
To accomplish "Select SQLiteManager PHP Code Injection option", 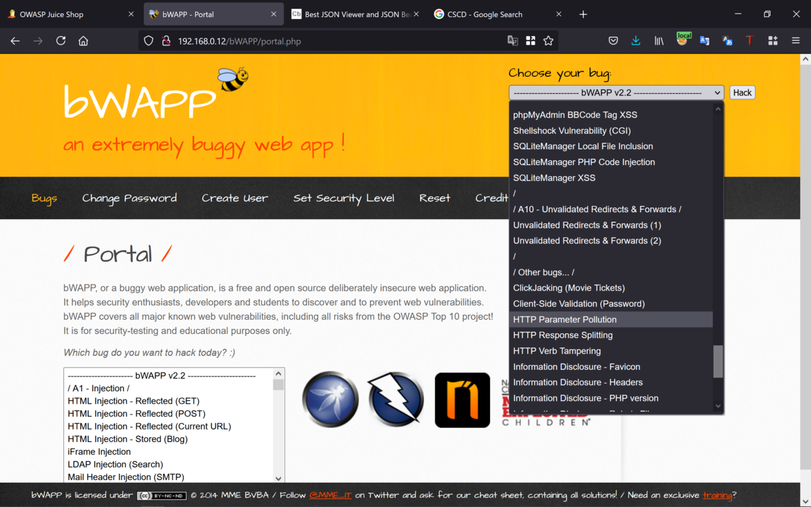I will pos(611,162).
